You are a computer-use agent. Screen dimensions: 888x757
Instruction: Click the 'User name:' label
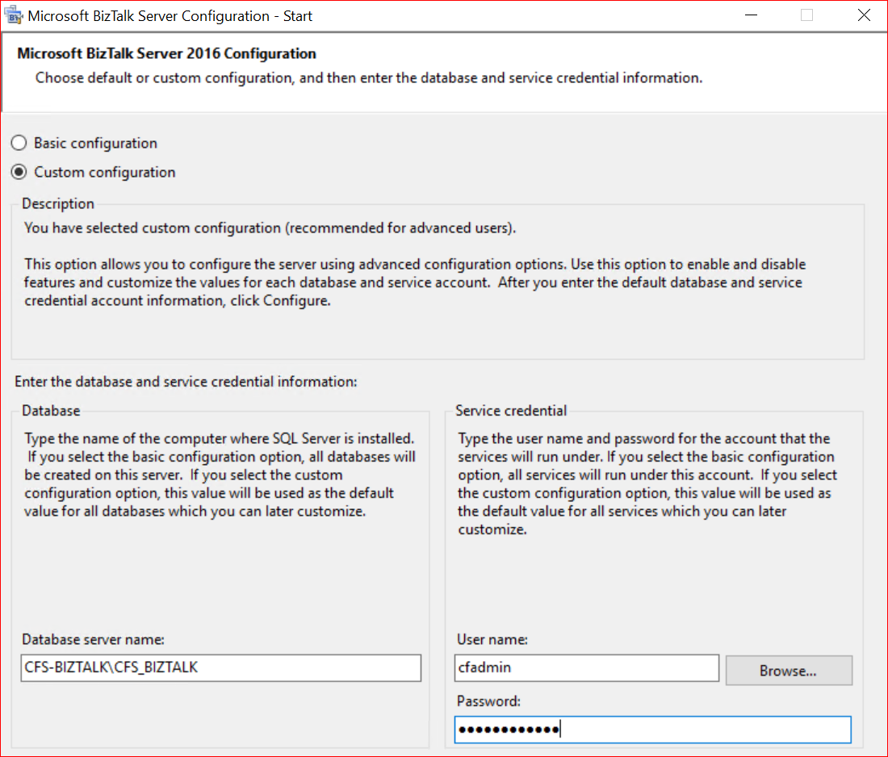click(x=492, y=639)
